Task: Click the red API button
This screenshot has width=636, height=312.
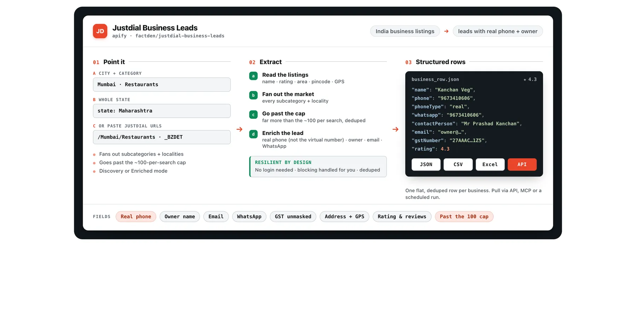Action: tap(522, 165)
